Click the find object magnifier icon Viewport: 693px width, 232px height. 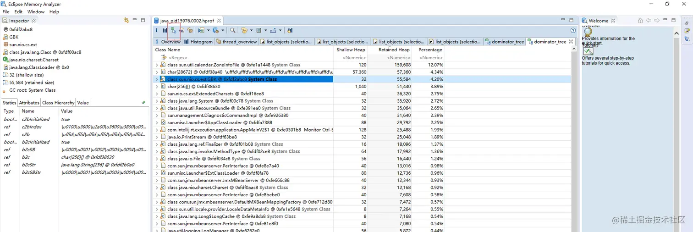233,31
